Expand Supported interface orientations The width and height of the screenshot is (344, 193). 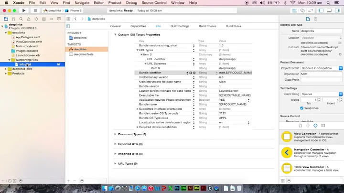(x=137, y=109)
